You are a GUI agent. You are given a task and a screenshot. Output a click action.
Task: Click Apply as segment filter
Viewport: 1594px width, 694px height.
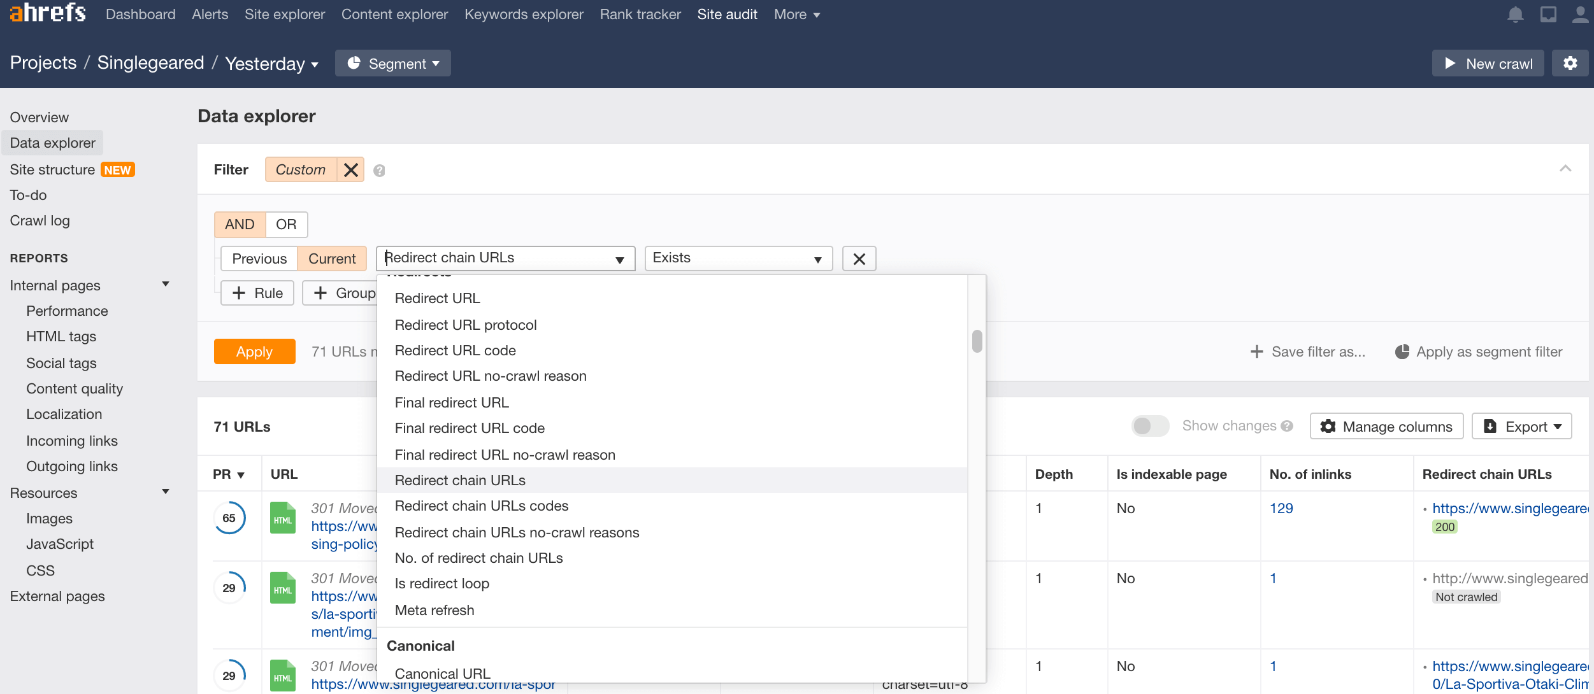pos(1479,351)
